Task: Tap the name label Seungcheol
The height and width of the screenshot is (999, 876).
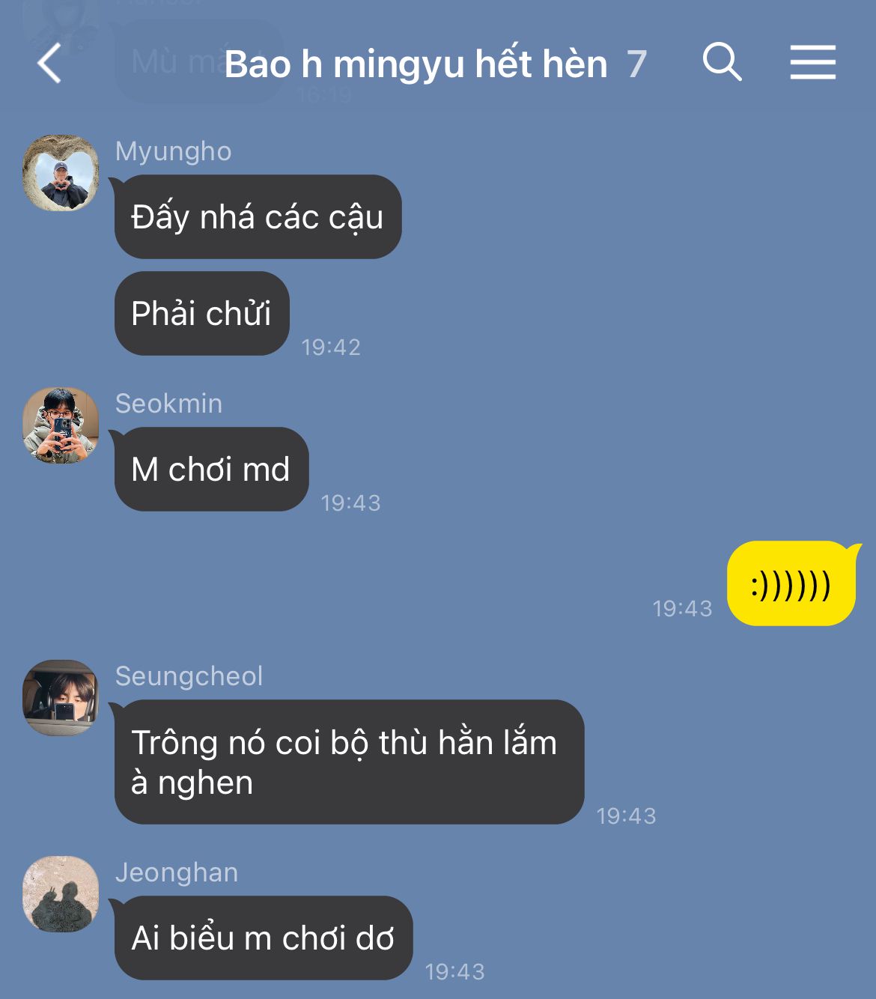Action: pos(189,676)
